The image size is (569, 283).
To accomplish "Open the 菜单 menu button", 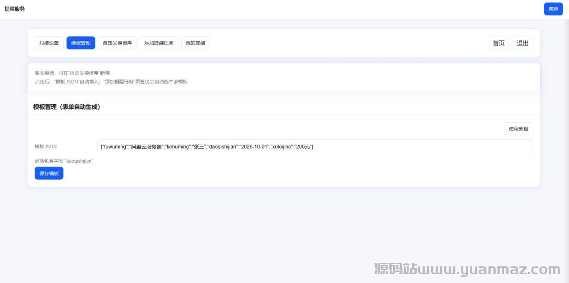I will [x=553, y=9].
